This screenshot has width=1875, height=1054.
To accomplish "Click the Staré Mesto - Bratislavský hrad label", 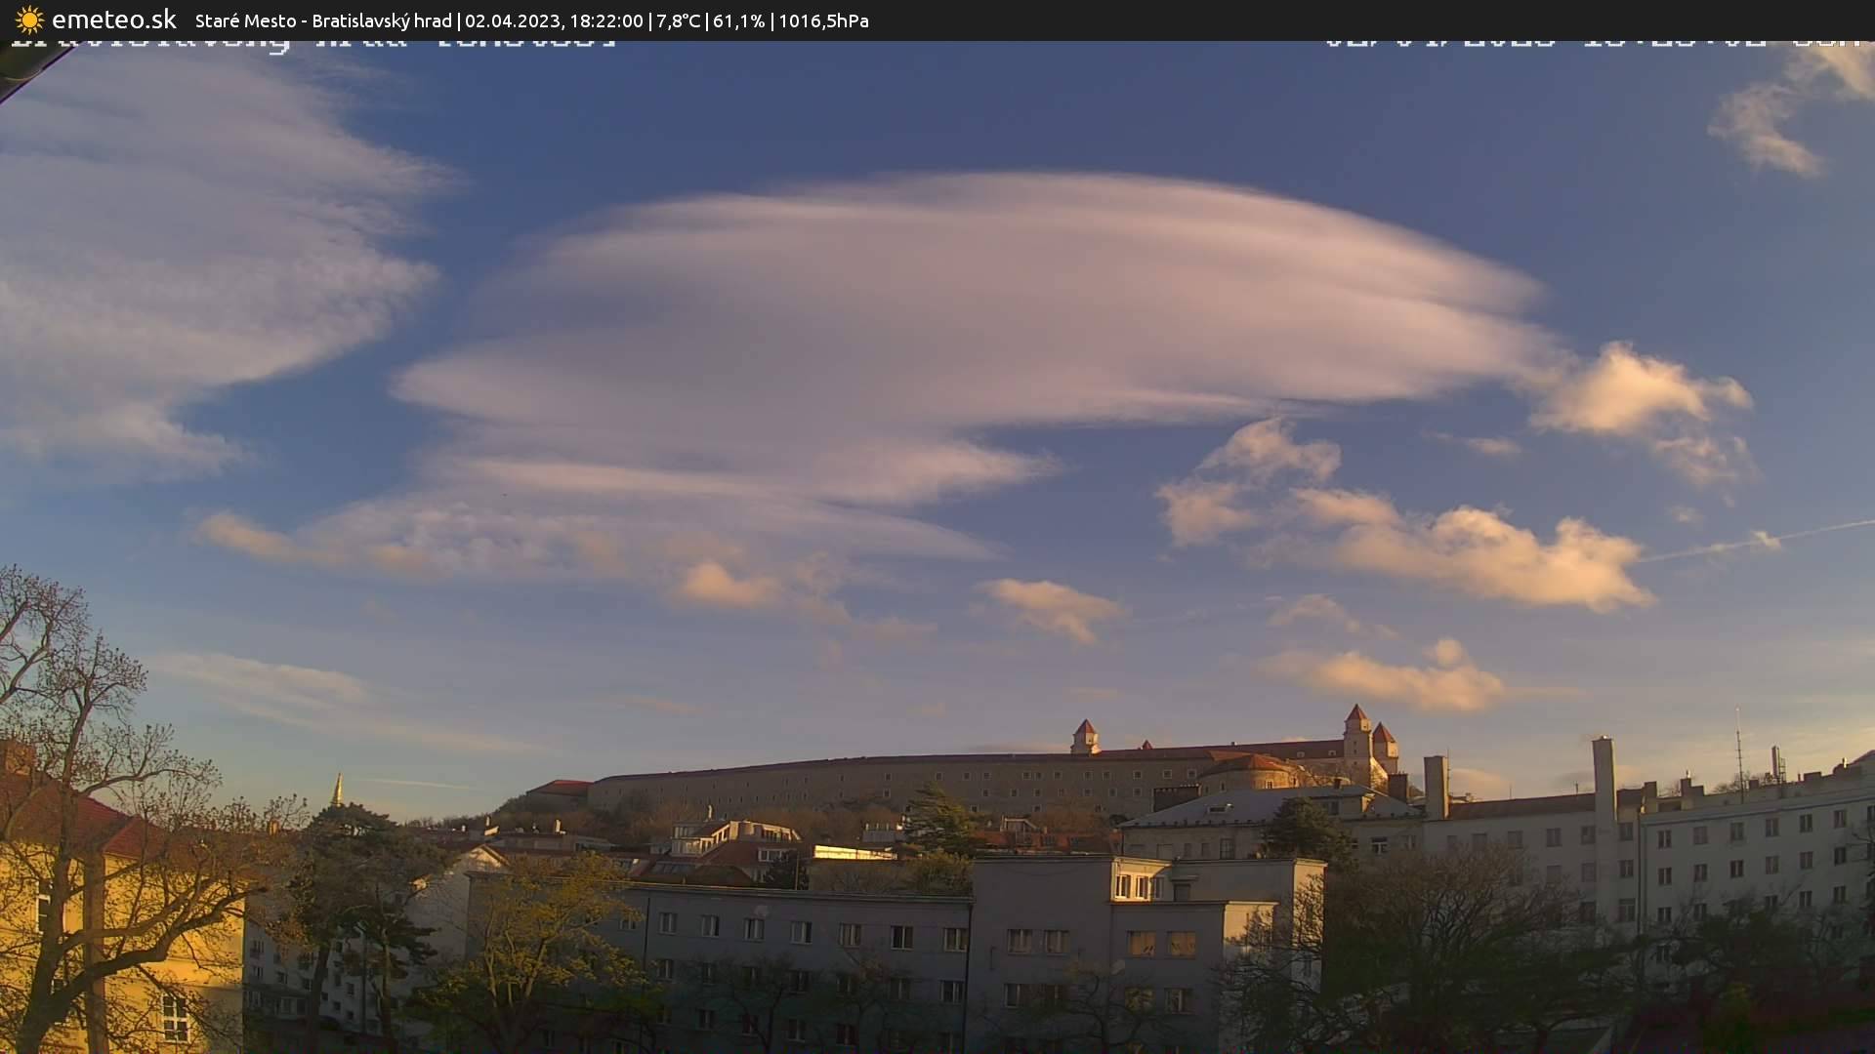I will click(323, 20).
